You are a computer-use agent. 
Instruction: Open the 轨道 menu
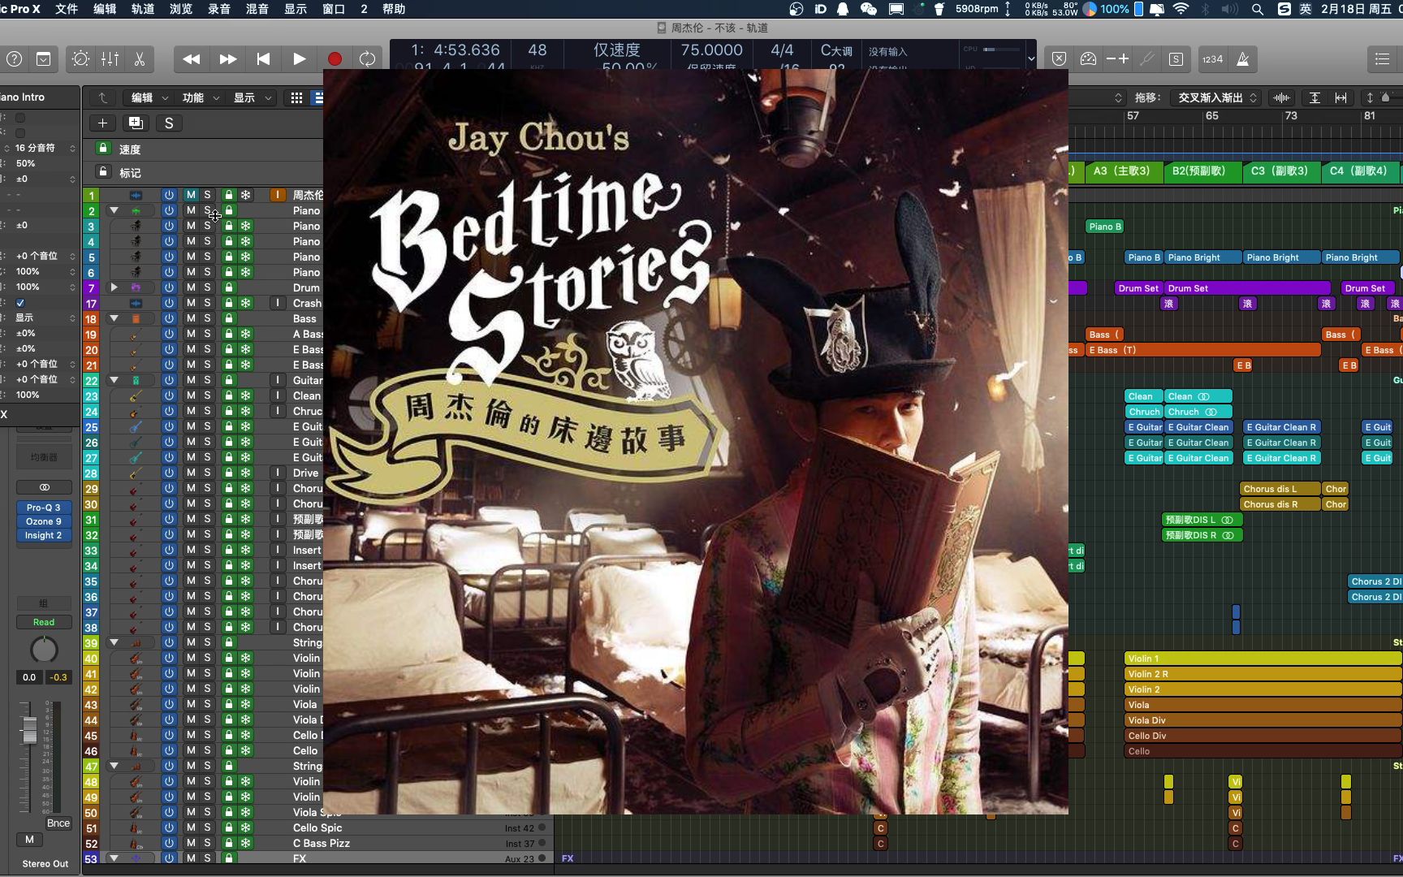[143, 9]
